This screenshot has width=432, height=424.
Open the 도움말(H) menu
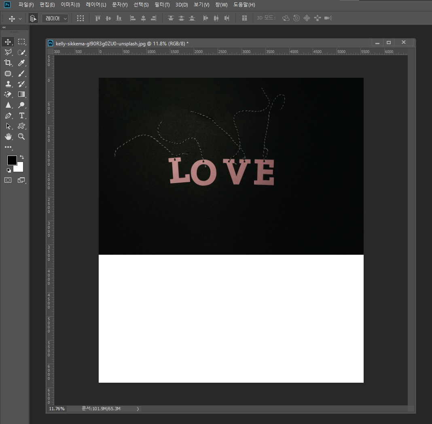pyautogui.click(x=244, y=5)
